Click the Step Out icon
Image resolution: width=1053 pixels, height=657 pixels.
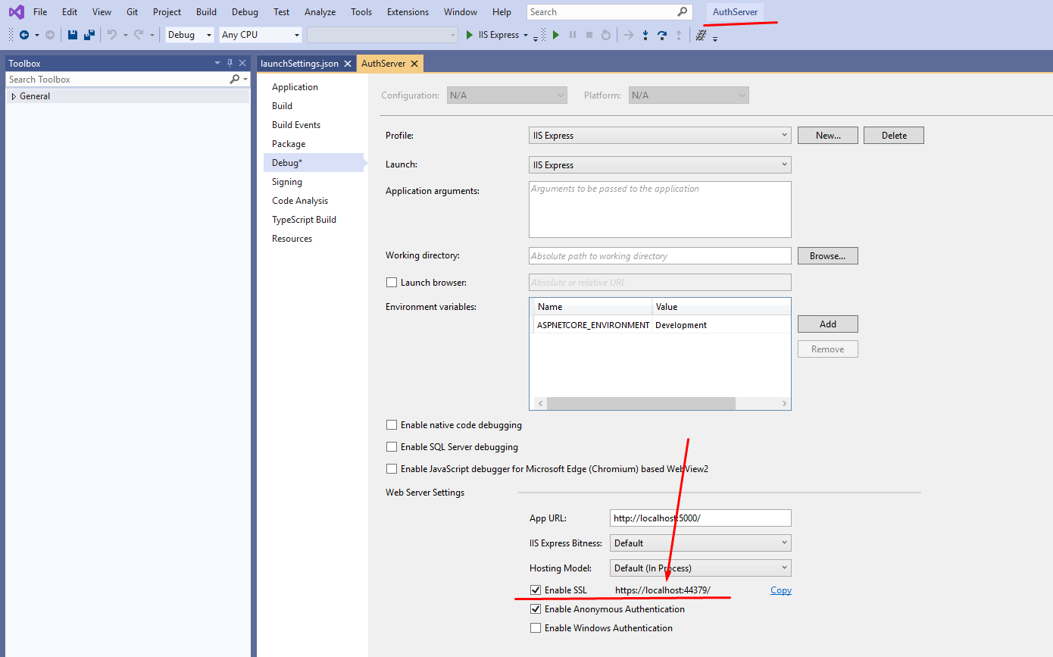click(x=679, y=35)
